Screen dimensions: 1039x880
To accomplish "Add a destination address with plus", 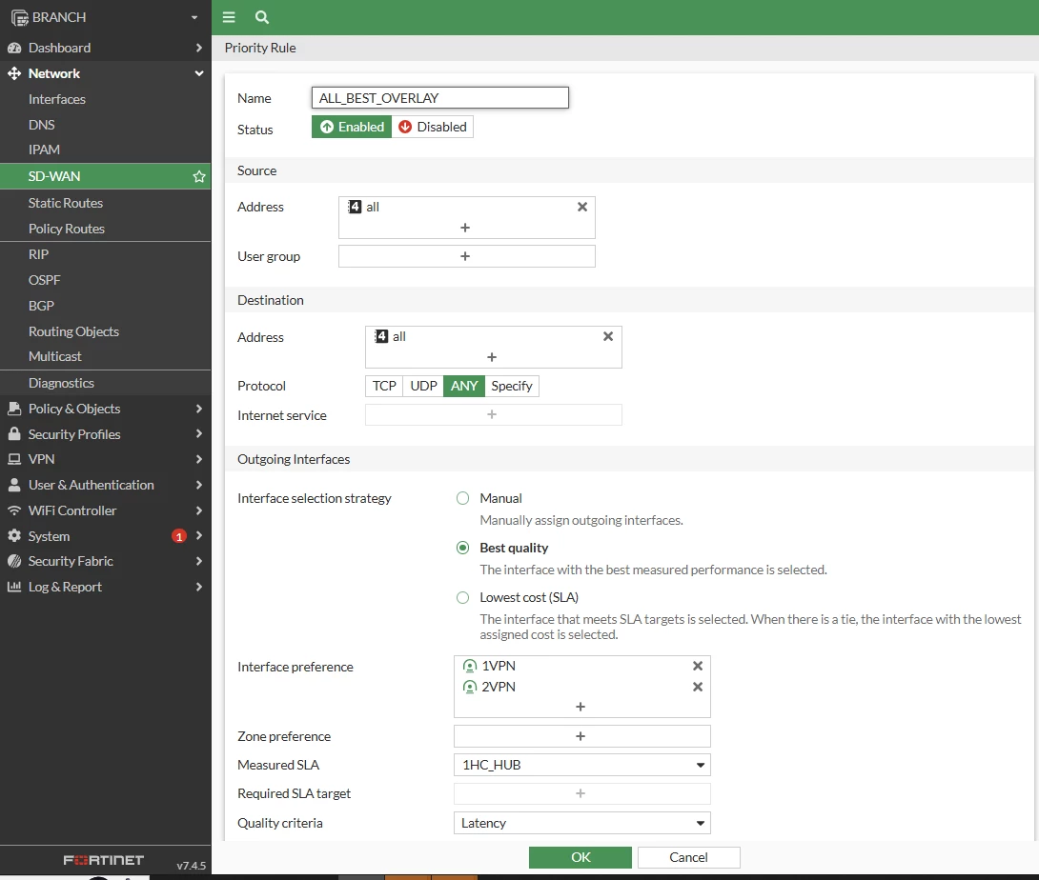I will point(492,357).
